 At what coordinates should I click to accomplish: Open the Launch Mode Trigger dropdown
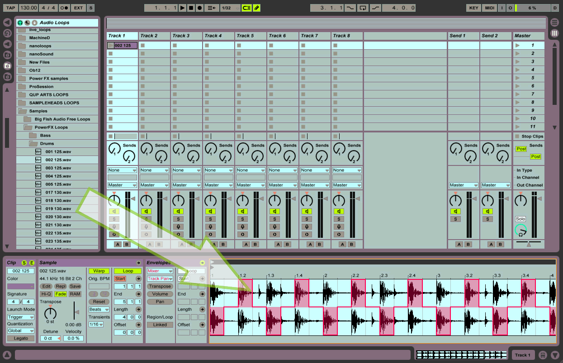(x=21, y=317)
